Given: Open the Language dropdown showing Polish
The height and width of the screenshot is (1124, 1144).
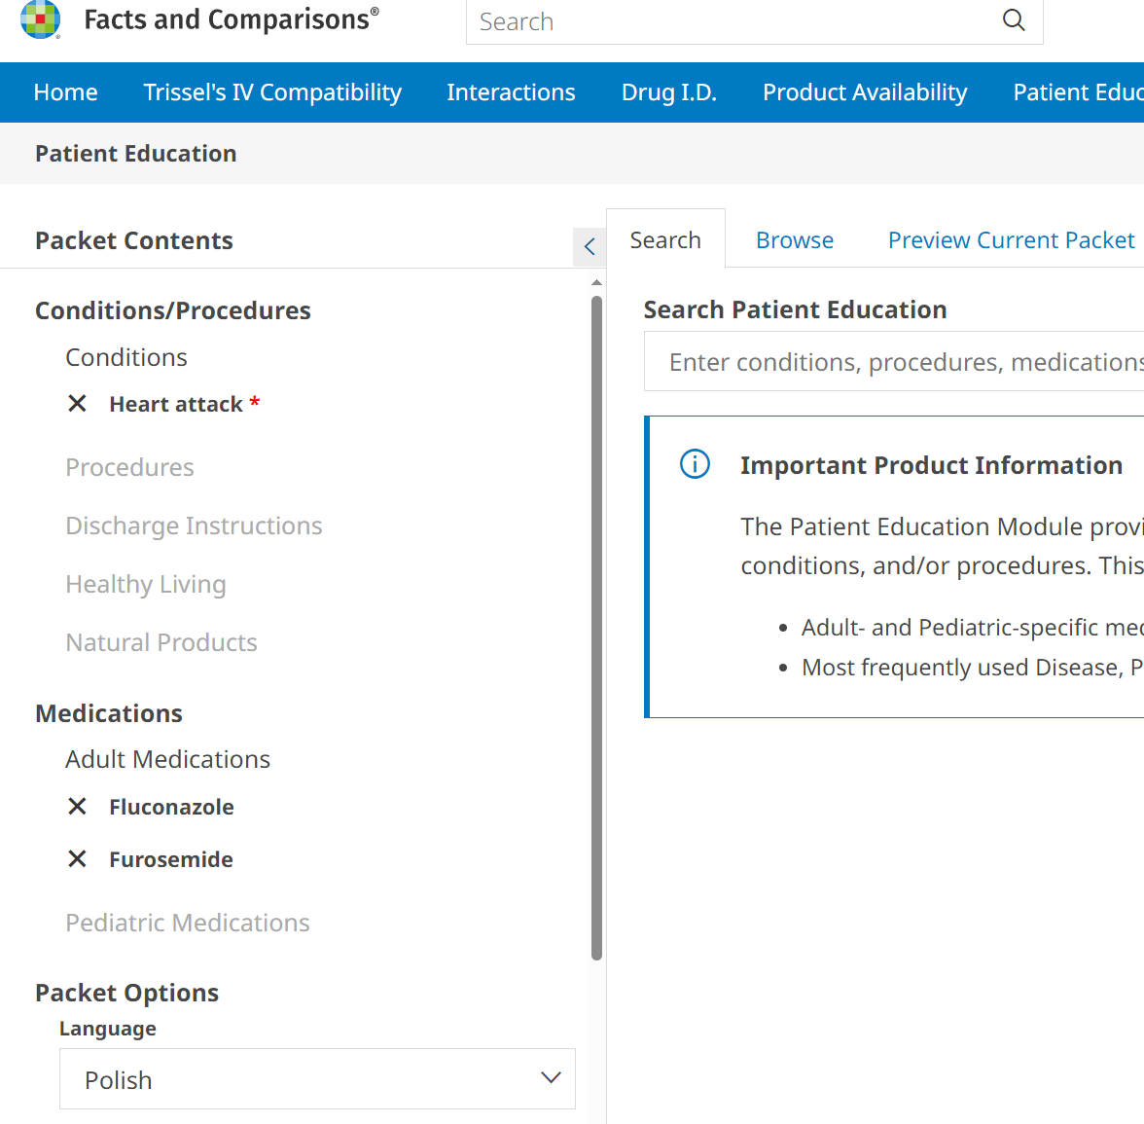Looking at the screenshot, I should pos(317,1078).
